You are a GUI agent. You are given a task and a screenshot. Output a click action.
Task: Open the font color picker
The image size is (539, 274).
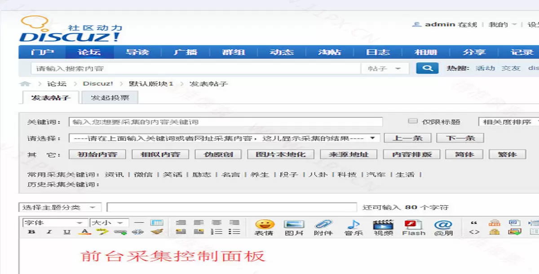(84, 232)
